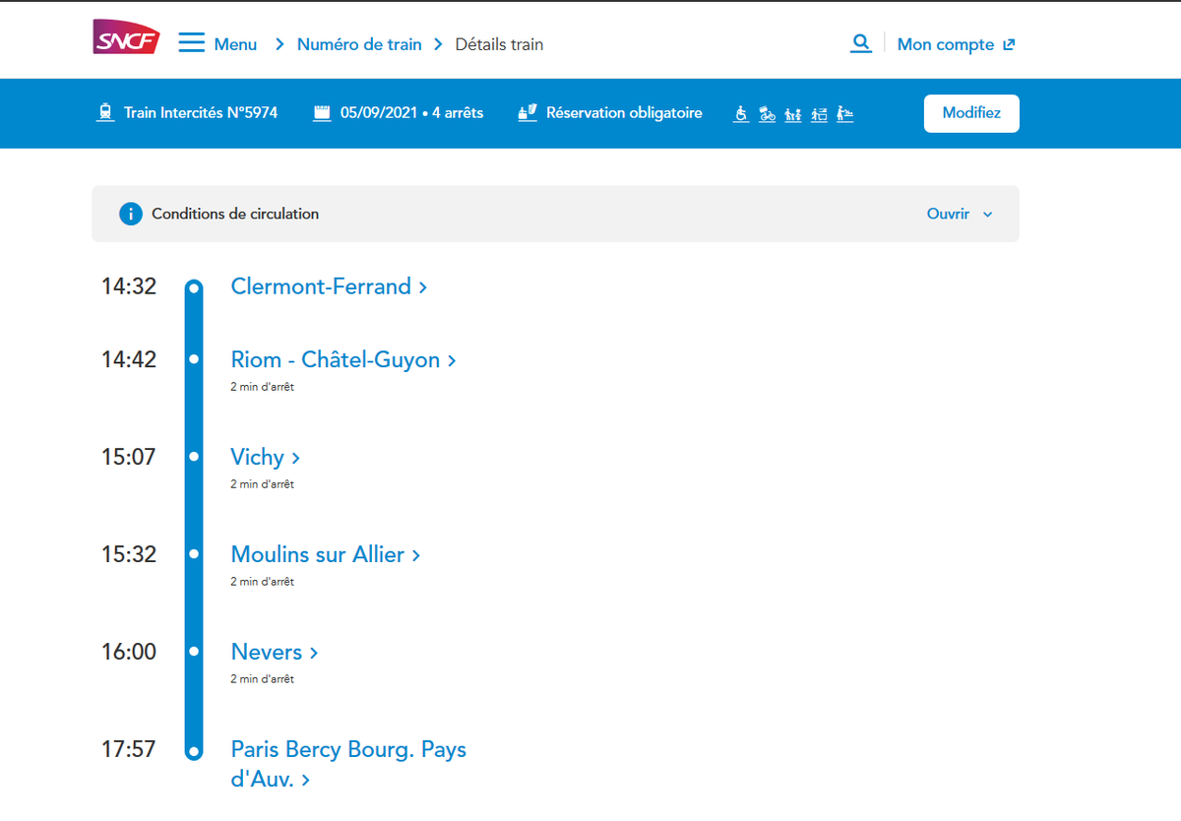The width and height of the screenshot is (1181, 821).
Task: Click the wheelchair accessibility icon
Action: [742, 114]
